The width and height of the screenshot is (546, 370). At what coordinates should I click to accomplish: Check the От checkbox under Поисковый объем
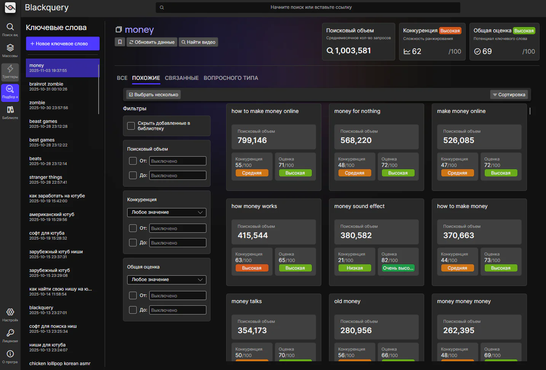pos(133,161)
